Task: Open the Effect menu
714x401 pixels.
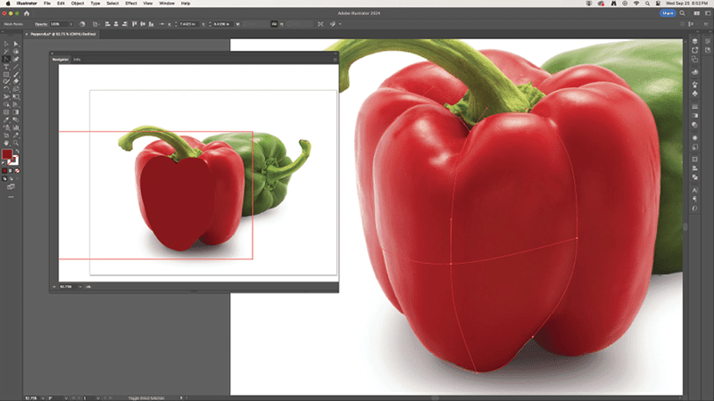Action: 131,4
